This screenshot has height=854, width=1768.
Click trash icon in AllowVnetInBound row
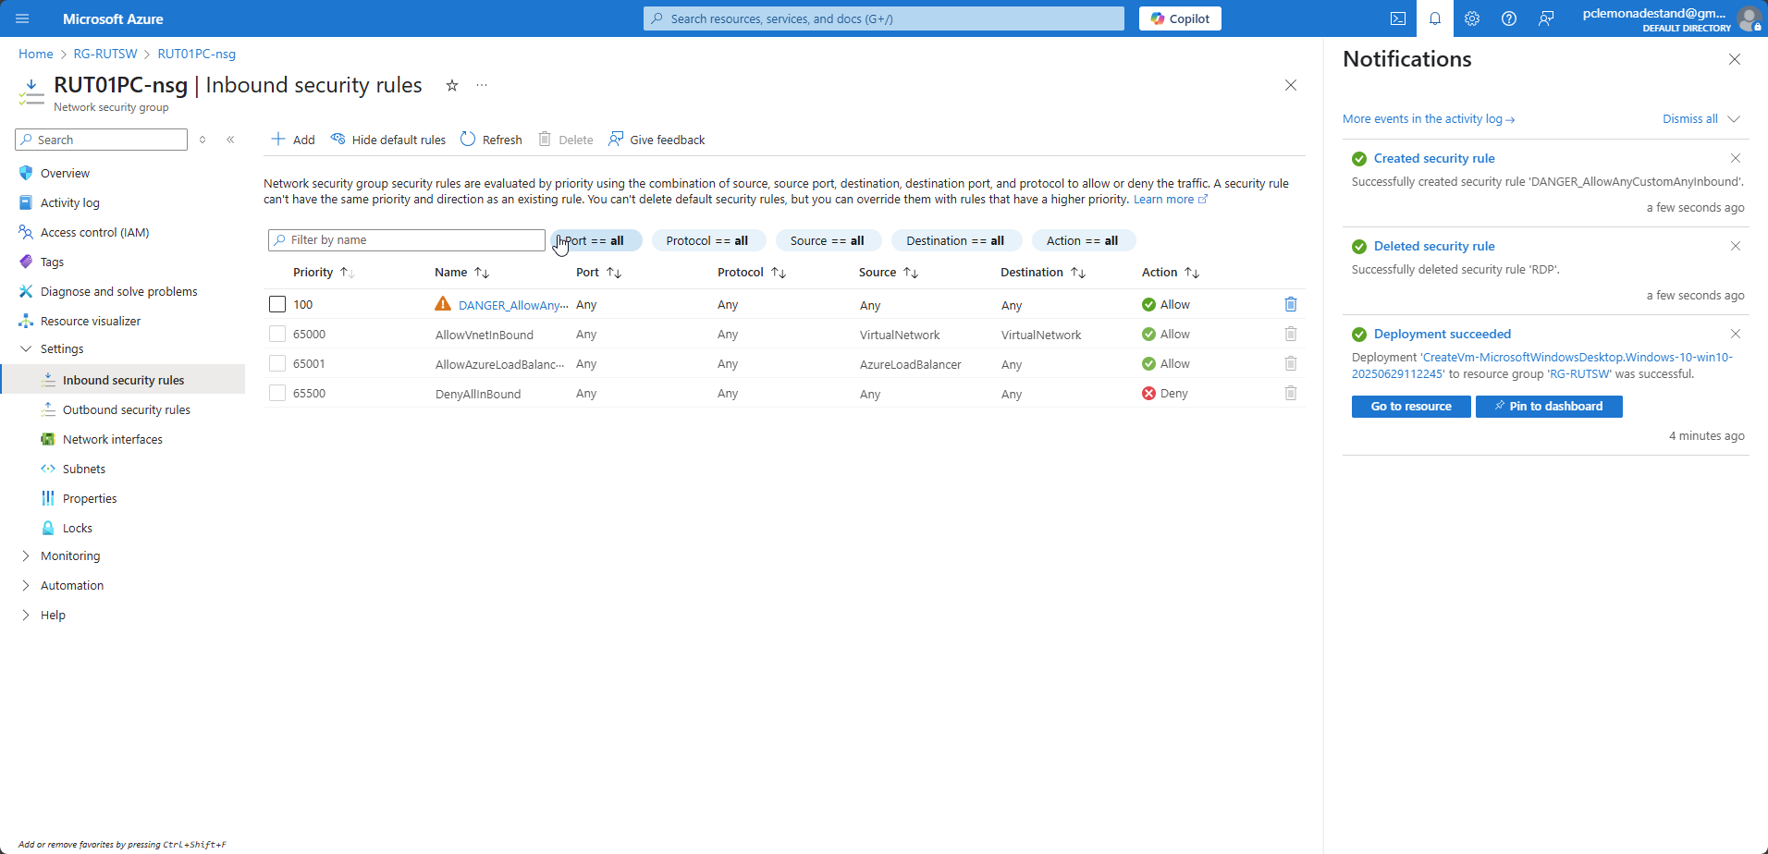[1291, 334]
